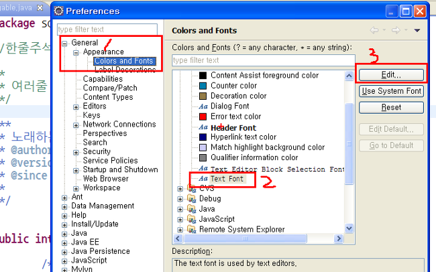Expand the Debug category in font list

[x=180, y=199]
